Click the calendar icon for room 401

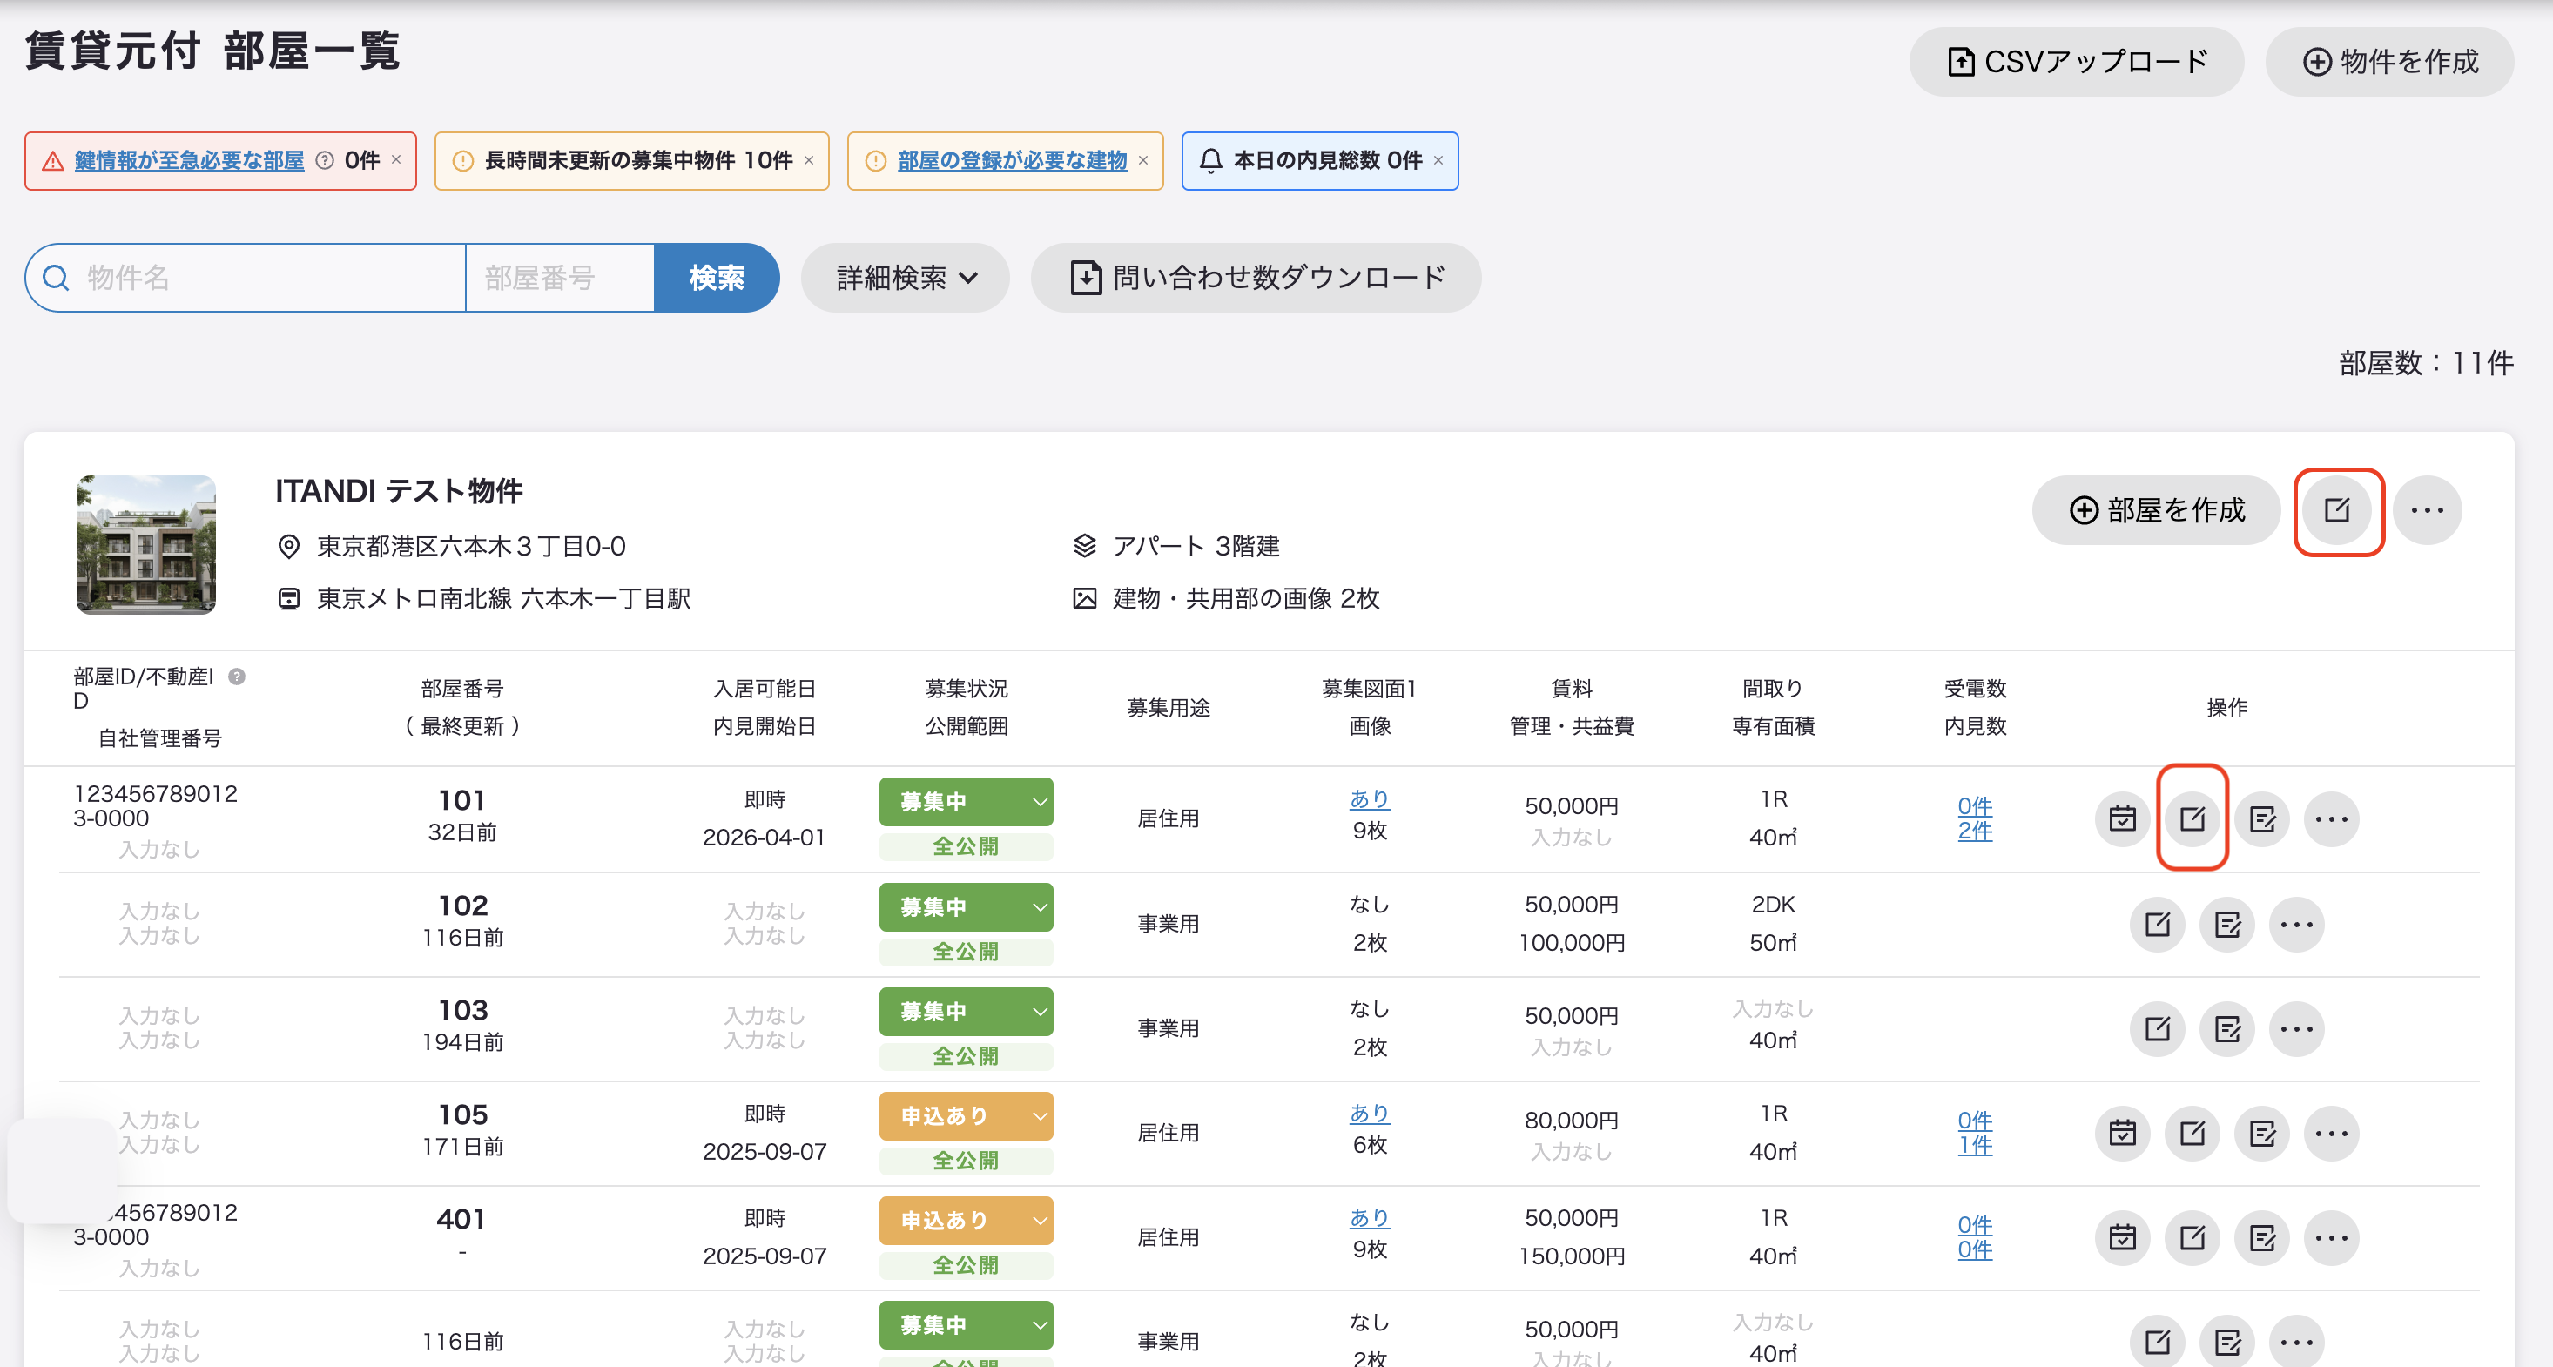click(x=2122, y=1237)
